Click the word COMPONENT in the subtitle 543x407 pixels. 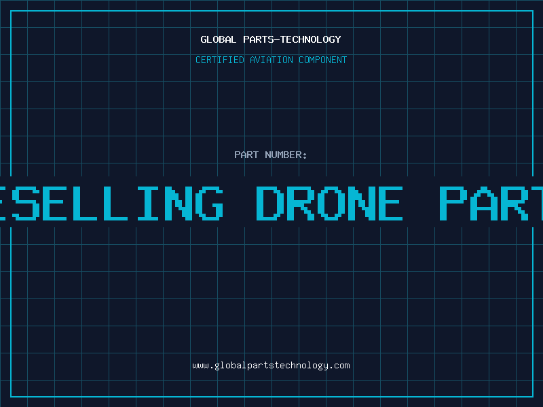[x=323, y=60]
